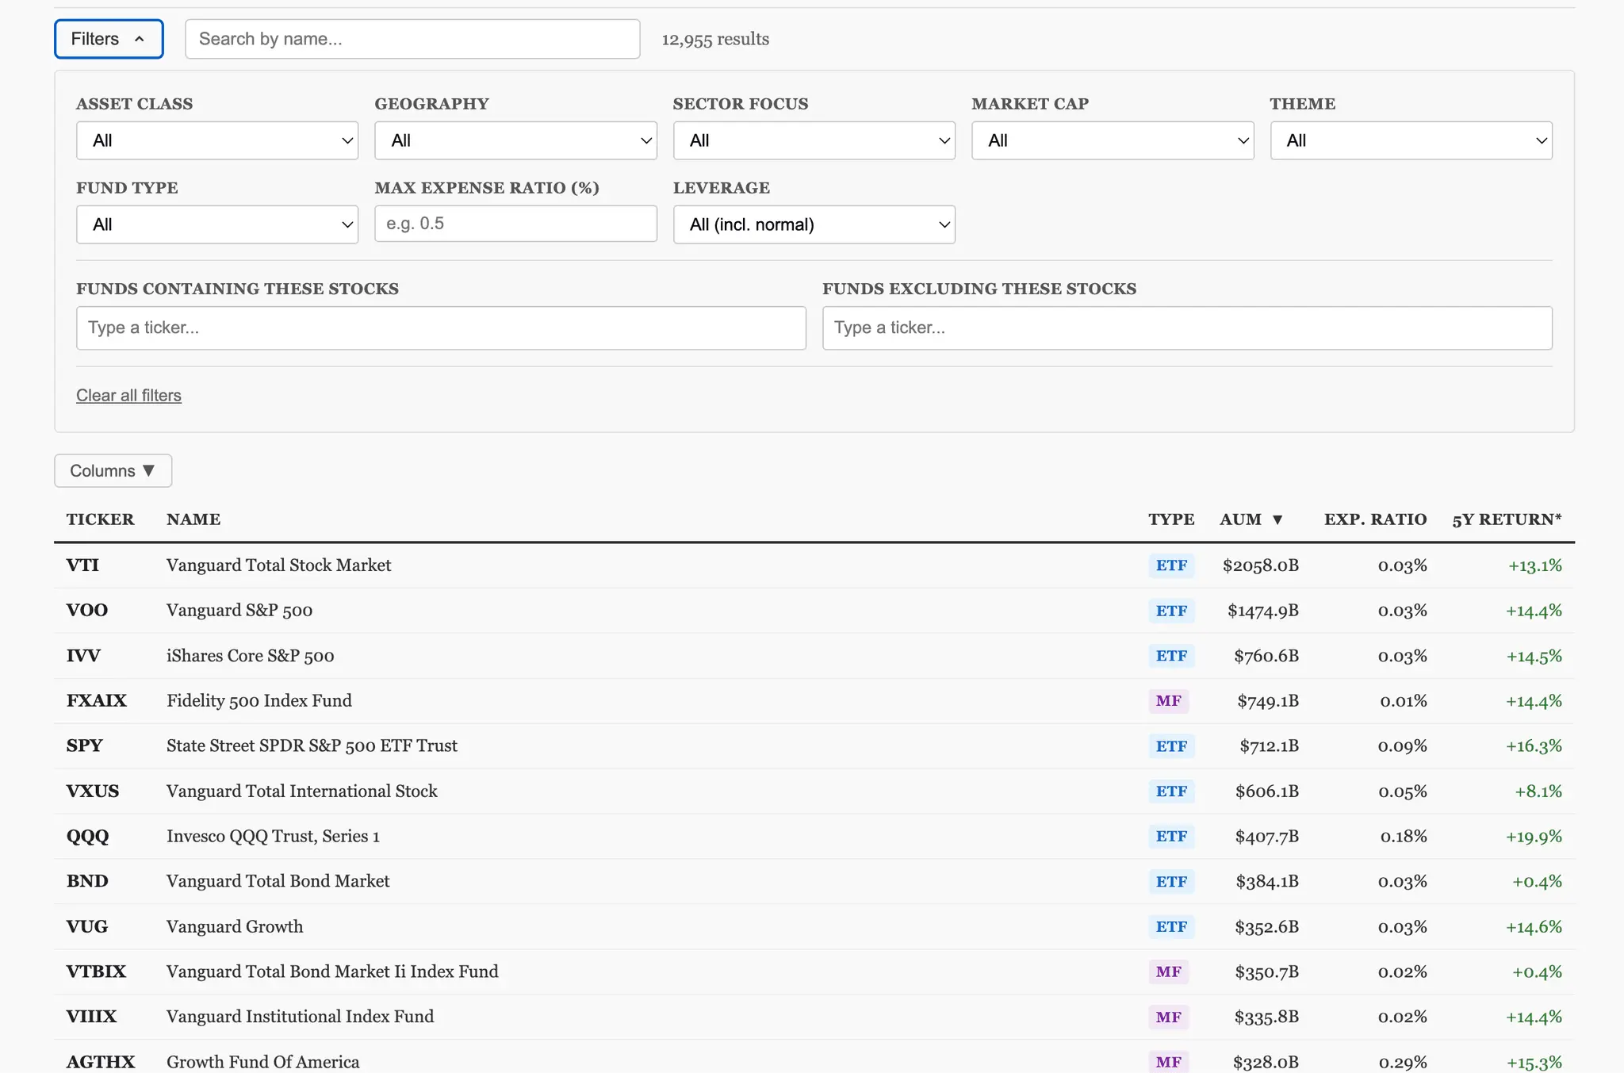The image size is (1624, 1073).
Task: Click the MF badge in VTBIX row
Action: [1168, 972]
